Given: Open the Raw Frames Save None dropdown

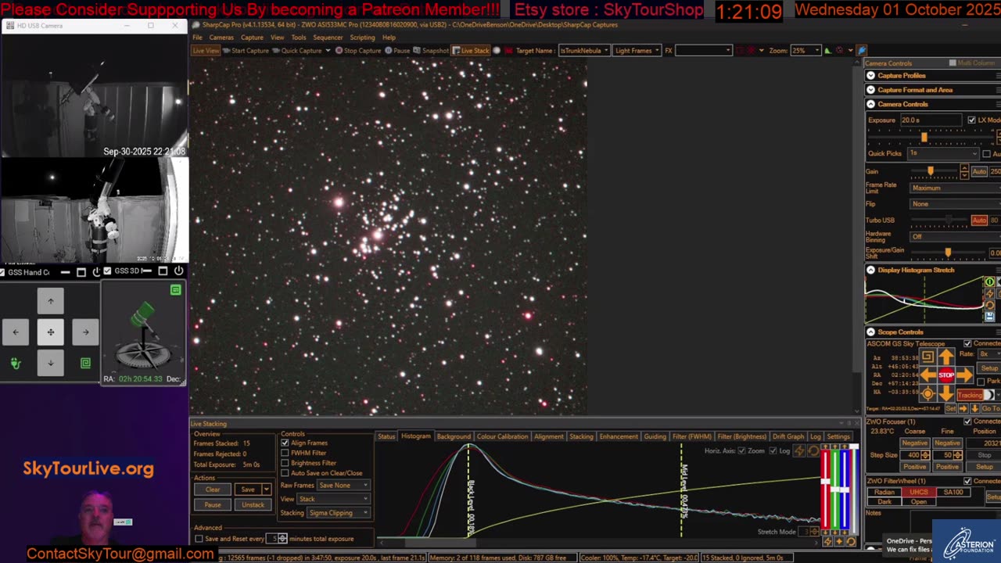Looking at the screenshot, I should point(343,486).
